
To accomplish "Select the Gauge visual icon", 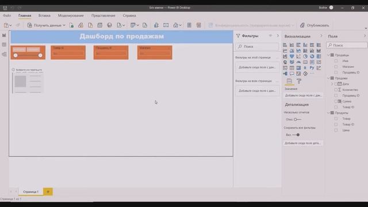I will click(298, 62).
